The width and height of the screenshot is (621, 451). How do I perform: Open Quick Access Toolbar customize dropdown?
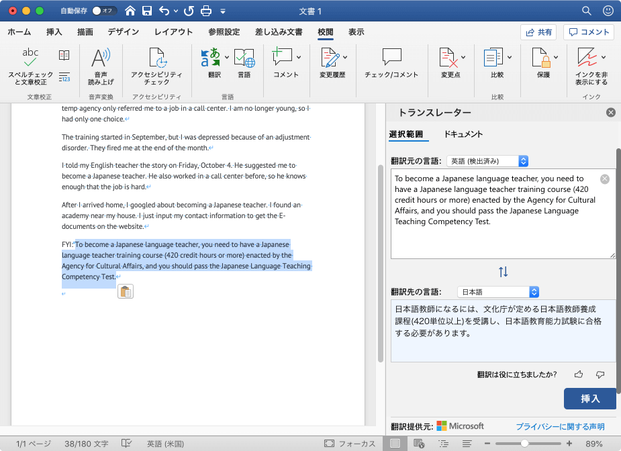coord(223,11)
